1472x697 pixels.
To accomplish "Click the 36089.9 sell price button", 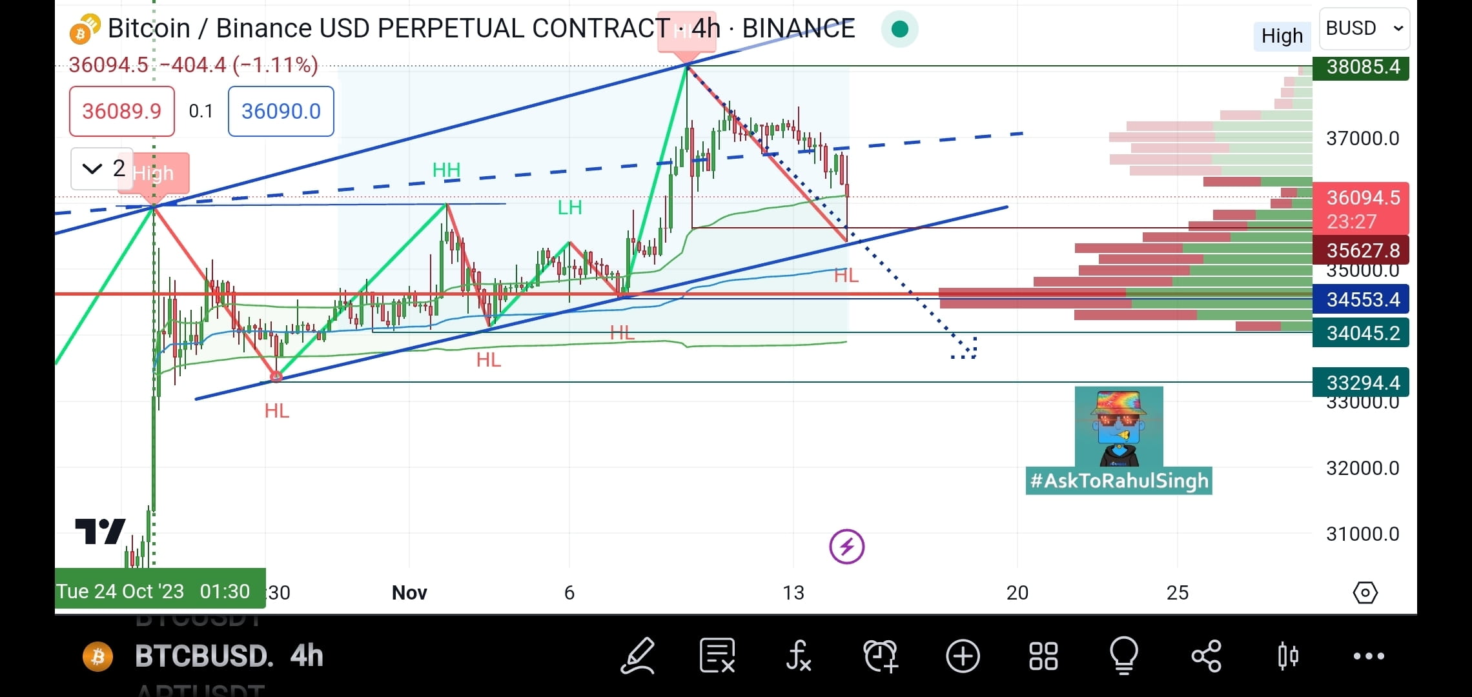I will click(x=121, y=111).
